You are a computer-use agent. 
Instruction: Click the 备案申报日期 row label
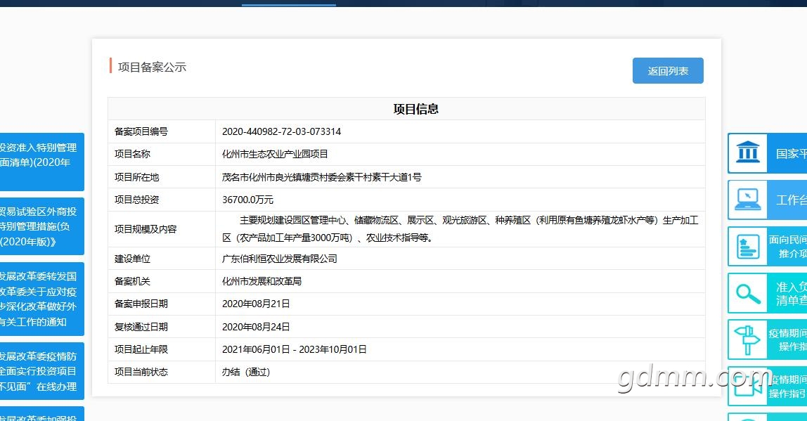[141, 304]
